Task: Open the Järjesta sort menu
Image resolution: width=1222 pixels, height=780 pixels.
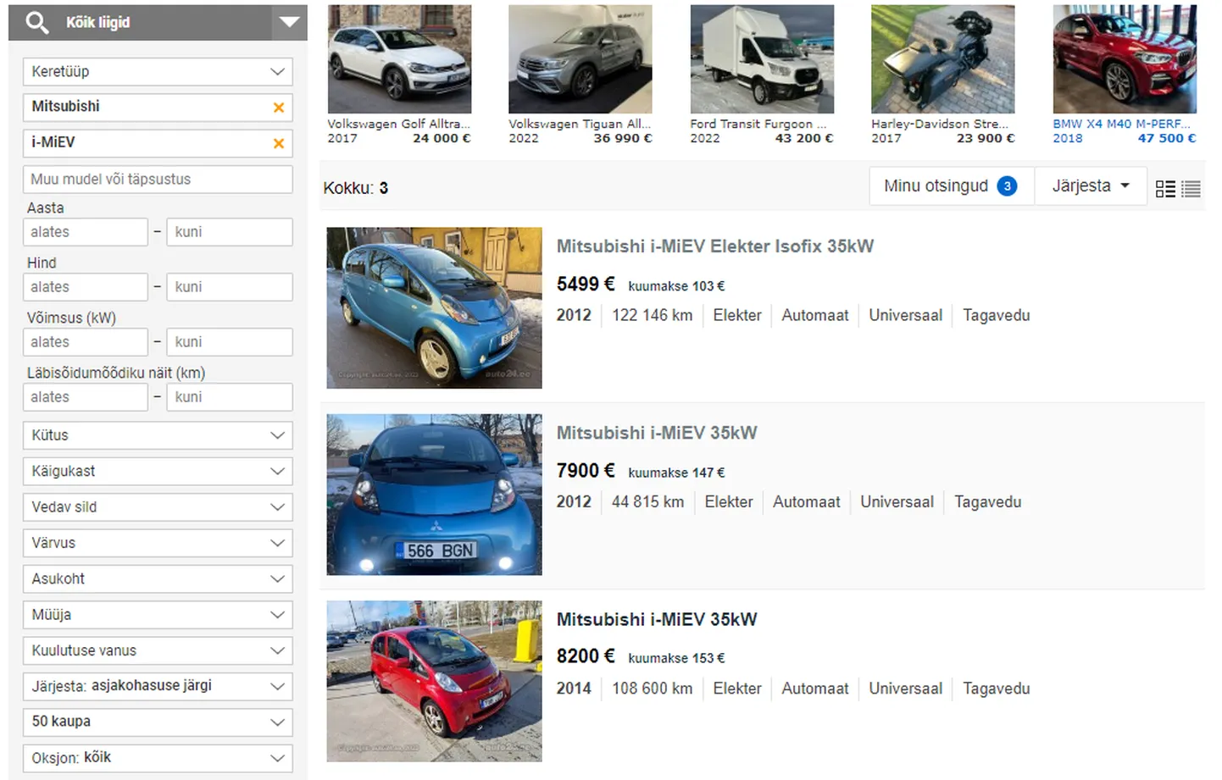Action: (1091, 186)
